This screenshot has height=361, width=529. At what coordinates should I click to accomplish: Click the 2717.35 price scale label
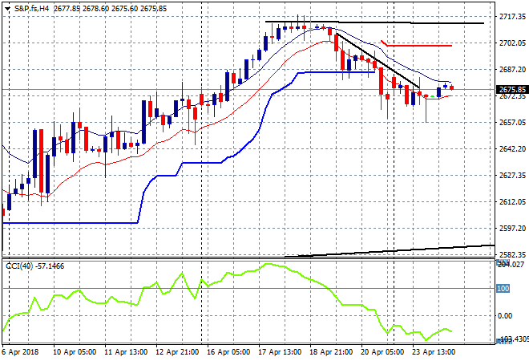[512, 17]
